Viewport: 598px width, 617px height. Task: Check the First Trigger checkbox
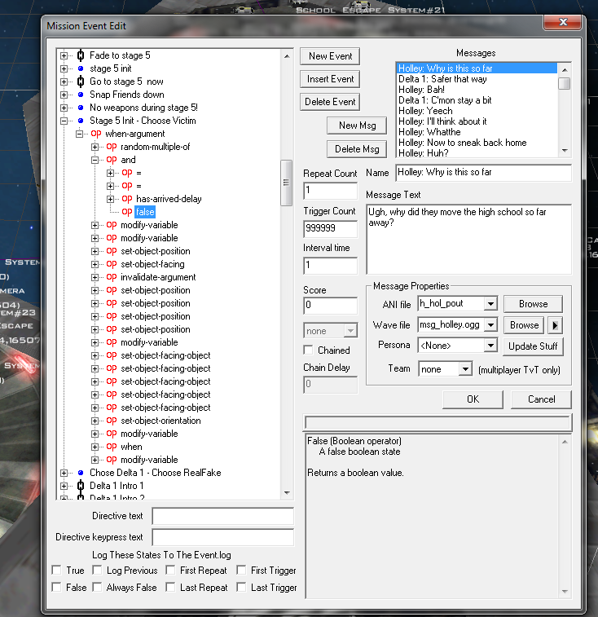click(x=241, y=571)
